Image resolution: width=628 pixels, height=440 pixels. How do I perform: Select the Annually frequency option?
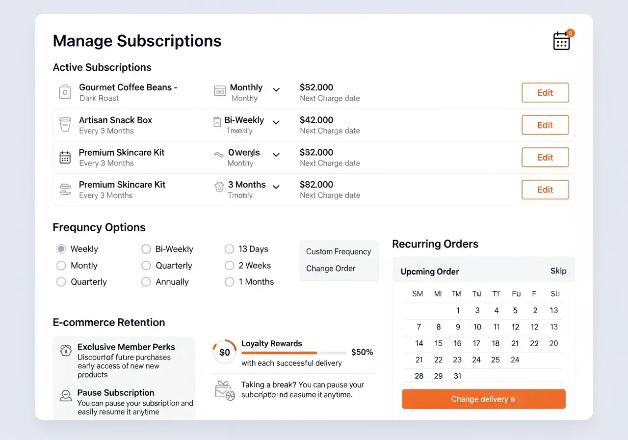(x=146, y=282)
